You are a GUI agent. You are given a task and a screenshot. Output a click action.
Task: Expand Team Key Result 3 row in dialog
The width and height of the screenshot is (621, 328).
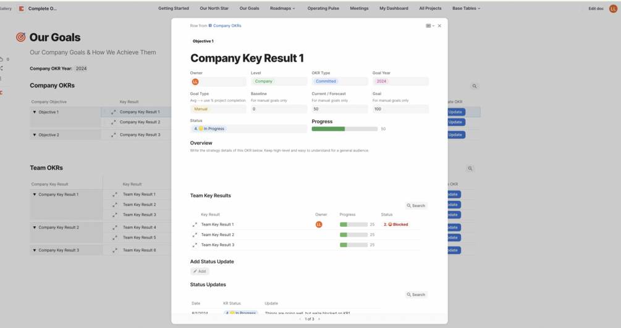tap(195, 245)
